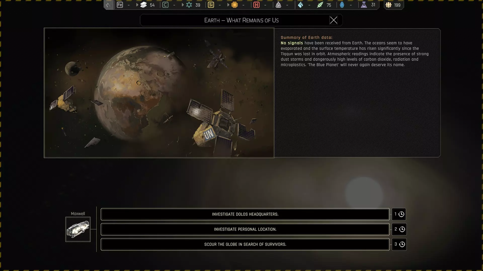Viewport: 483px width, 271px height.
Task: Choose Investigate Personal Location option
Action: [245, 229]
